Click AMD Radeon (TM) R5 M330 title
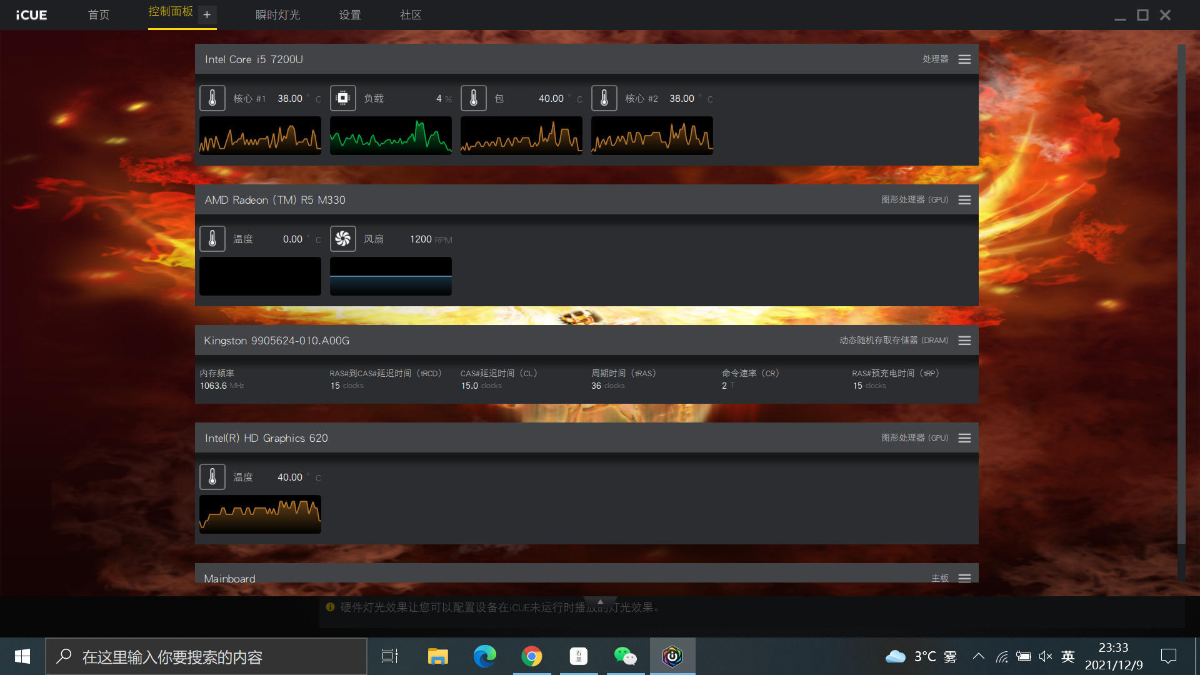This screenshot has width=1200, height=675. pos(275,200)
